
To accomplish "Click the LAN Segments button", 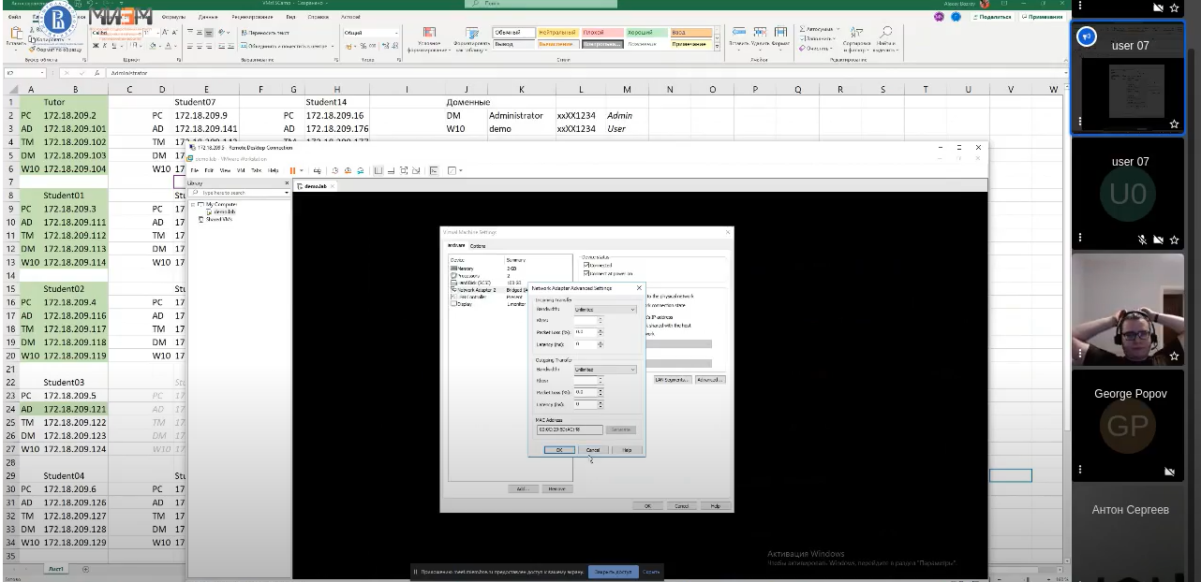I will pos(673,380).
